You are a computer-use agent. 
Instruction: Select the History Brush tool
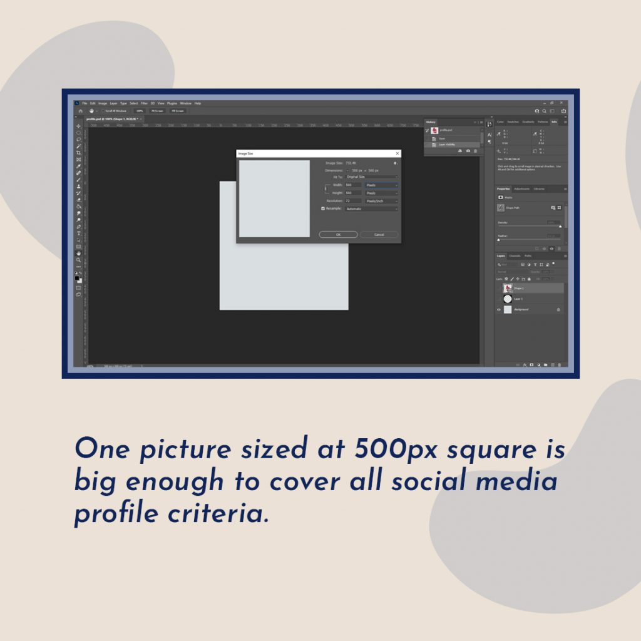[x=78, y=193]
